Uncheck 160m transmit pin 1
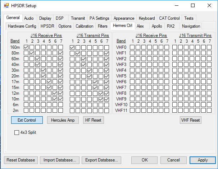The height and width of the screenshot is (169, 218). (x=72, y=48)
